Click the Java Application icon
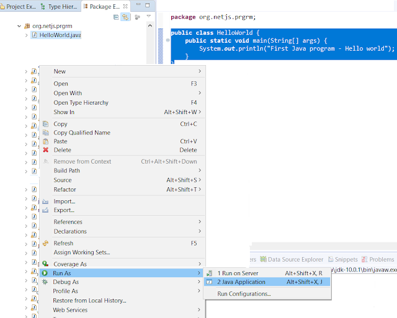This screenshot has height=318, width=397. point(210,282)
